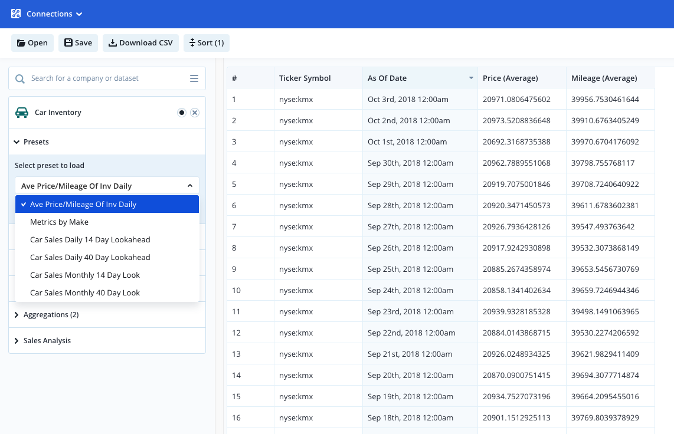674x434 pixels.
Task: Toggle the Car Inventory radio dot
Action: [182, 113]
